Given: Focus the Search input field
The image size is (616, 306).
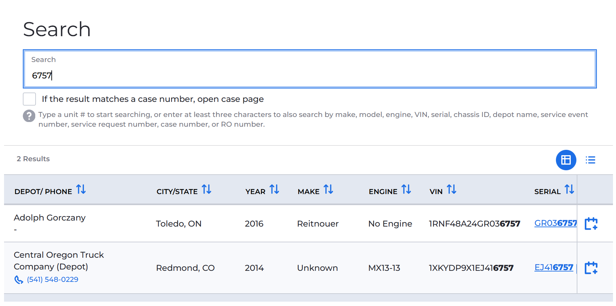Looking at the screenshot, I should 310,69.
